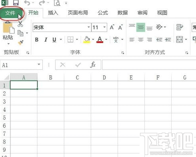Open Print Preview icon in quick access toolbar
The width and height of the screenshot is (196, 157).
57,3
